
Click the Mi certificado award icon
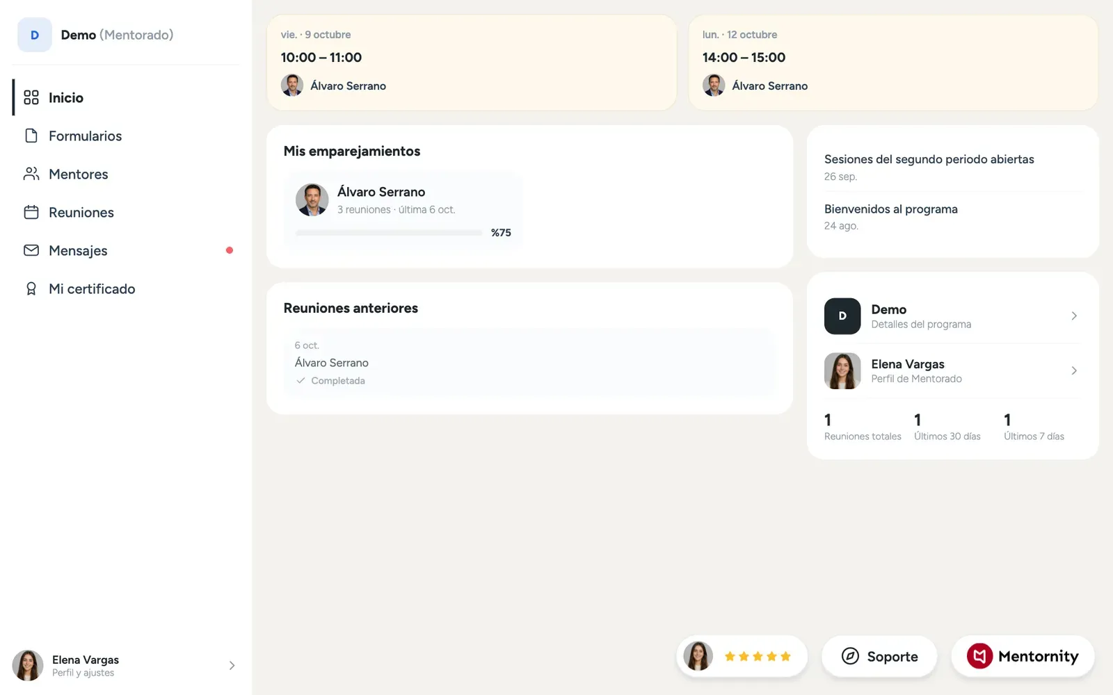coord(31,288)
